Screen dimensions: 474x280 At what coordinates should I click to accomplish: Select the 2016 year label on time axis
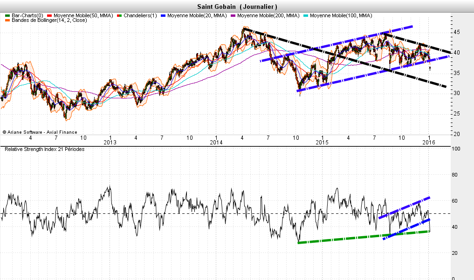[429, 143]
